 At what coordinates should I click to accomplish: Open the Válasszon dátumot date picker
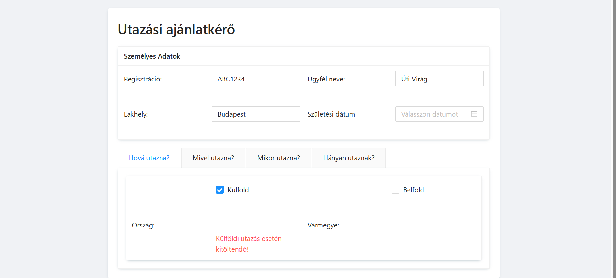click(431, 114)
